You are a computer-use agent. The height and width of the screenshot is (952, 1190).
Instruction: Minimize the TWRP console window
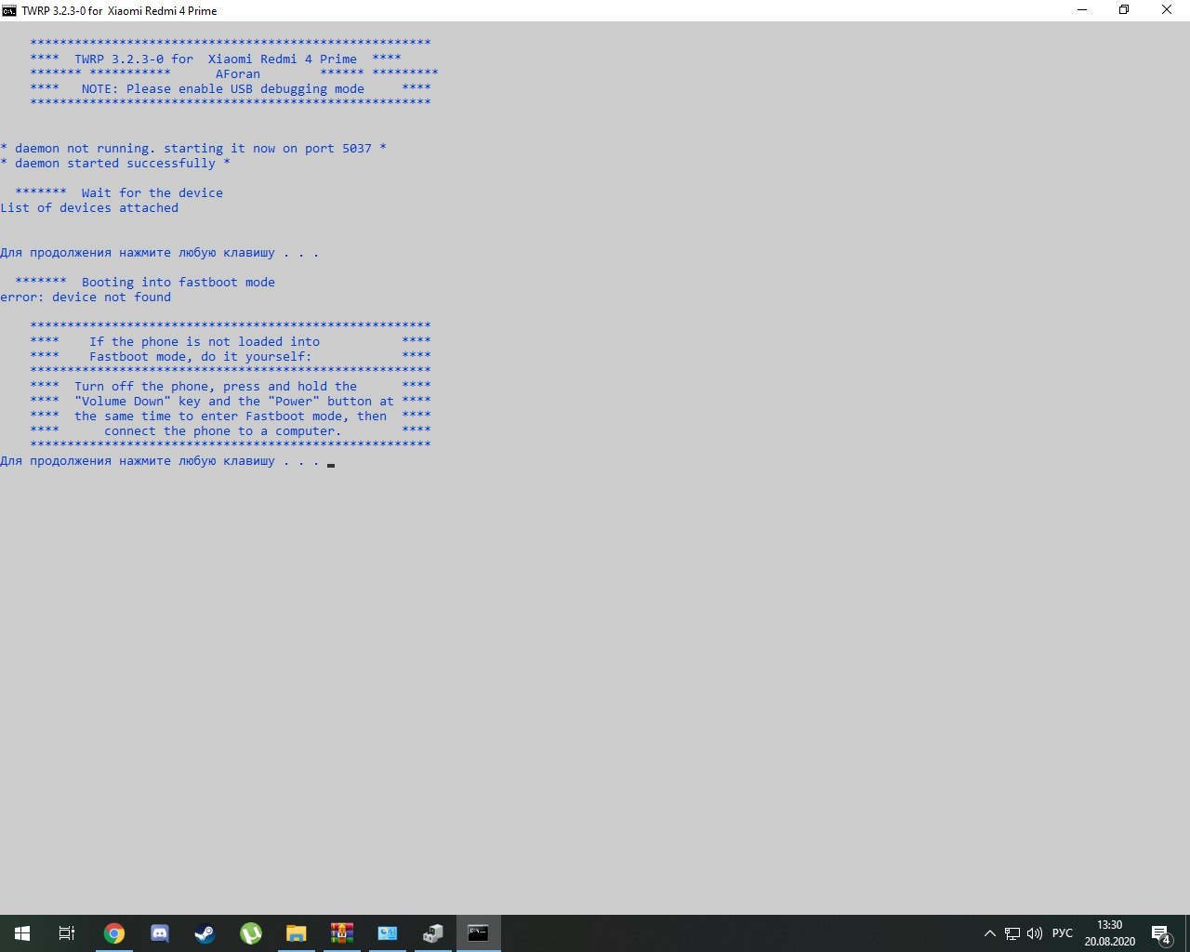coord(1082,10)
